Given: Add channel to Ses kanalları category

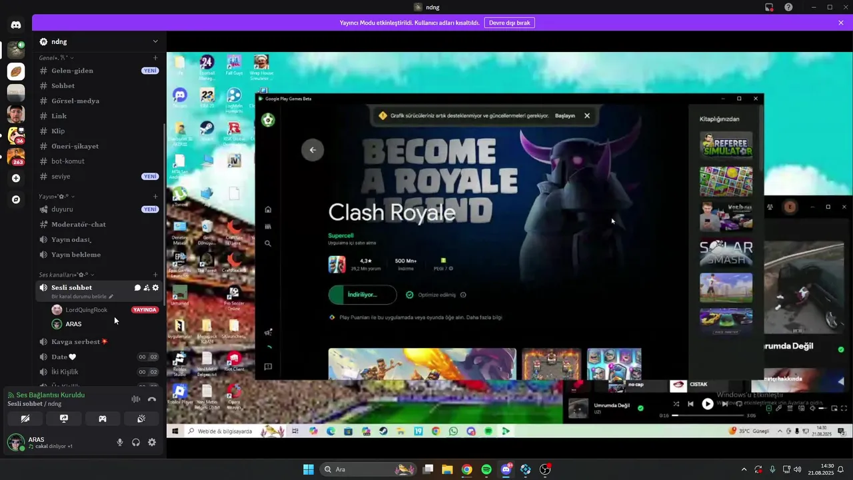Looking at the screenshot, I should coord(155,275).
